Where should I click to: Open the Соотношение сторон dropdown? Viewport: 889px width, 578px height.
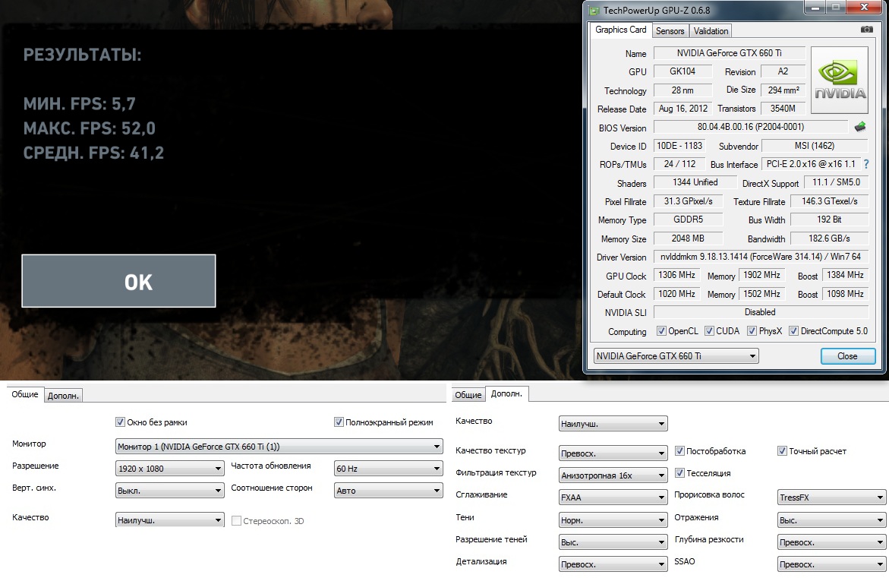(x=389, y=491)
